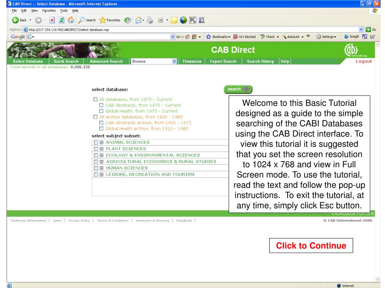Open the Feedback link

pyautogui.click(x=184, y=220)
